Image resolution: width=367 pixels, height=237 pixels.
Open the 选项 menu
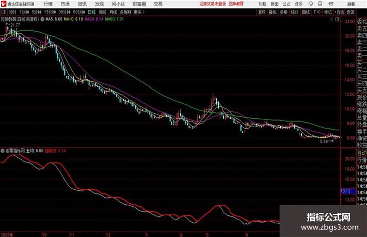(x=299, y=4)
